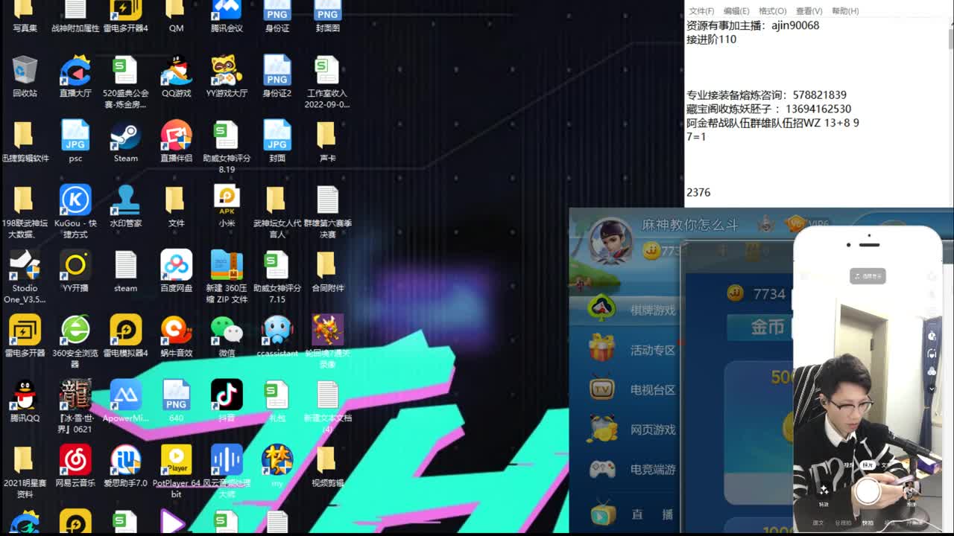Screen dimensions: 954x536
Task: Click the 金币 tab in shop panel
Action: click(x=760, y=327)
